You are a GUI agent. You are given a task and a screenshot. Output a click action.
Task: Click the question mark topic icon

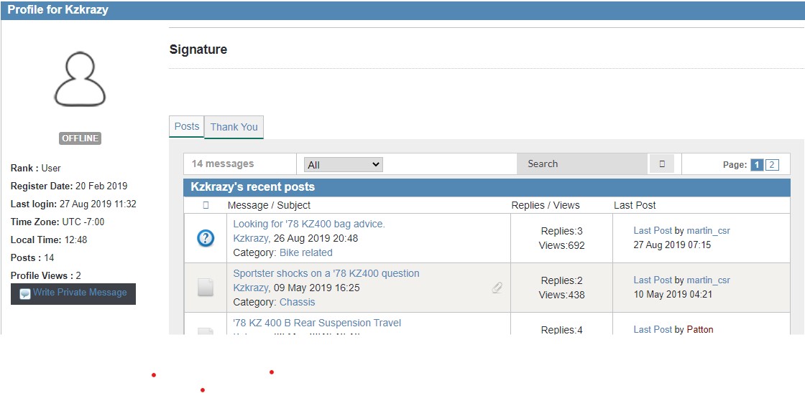point(206,238)
